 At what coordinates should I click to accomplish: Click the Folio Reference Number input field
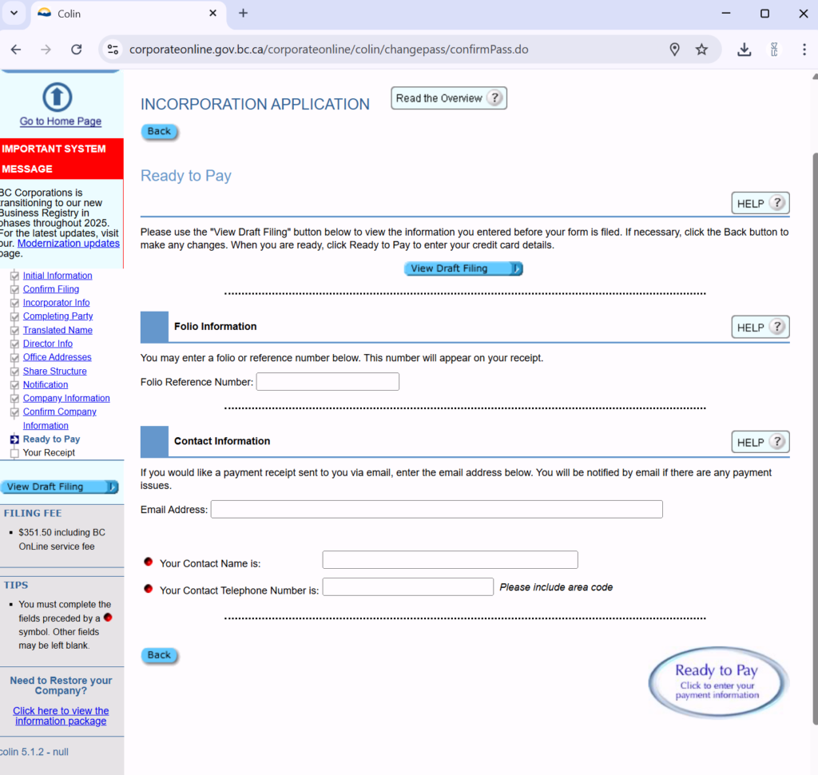point(328,382)
